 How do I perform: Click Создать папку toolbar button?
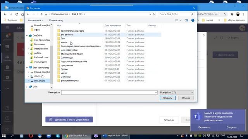click(56, 20)
